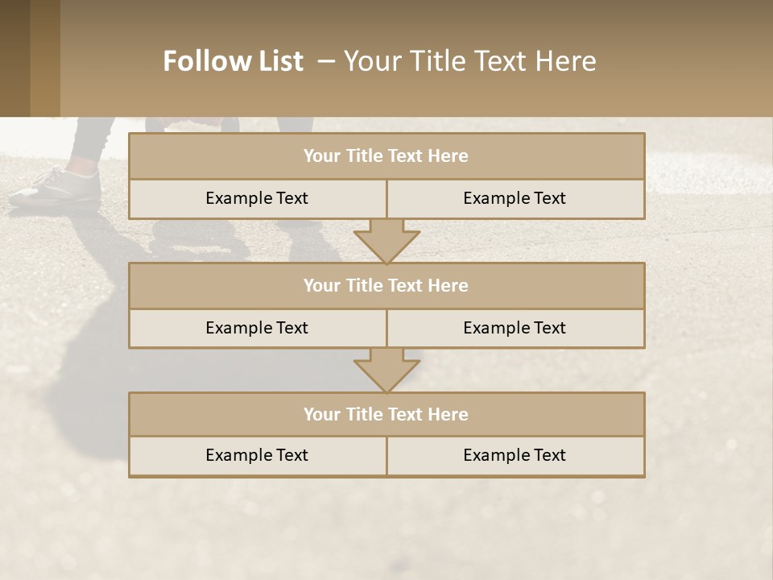
Task: Select the last block's "Your Title Text Here" header
Action: click(x=386, y=415)
